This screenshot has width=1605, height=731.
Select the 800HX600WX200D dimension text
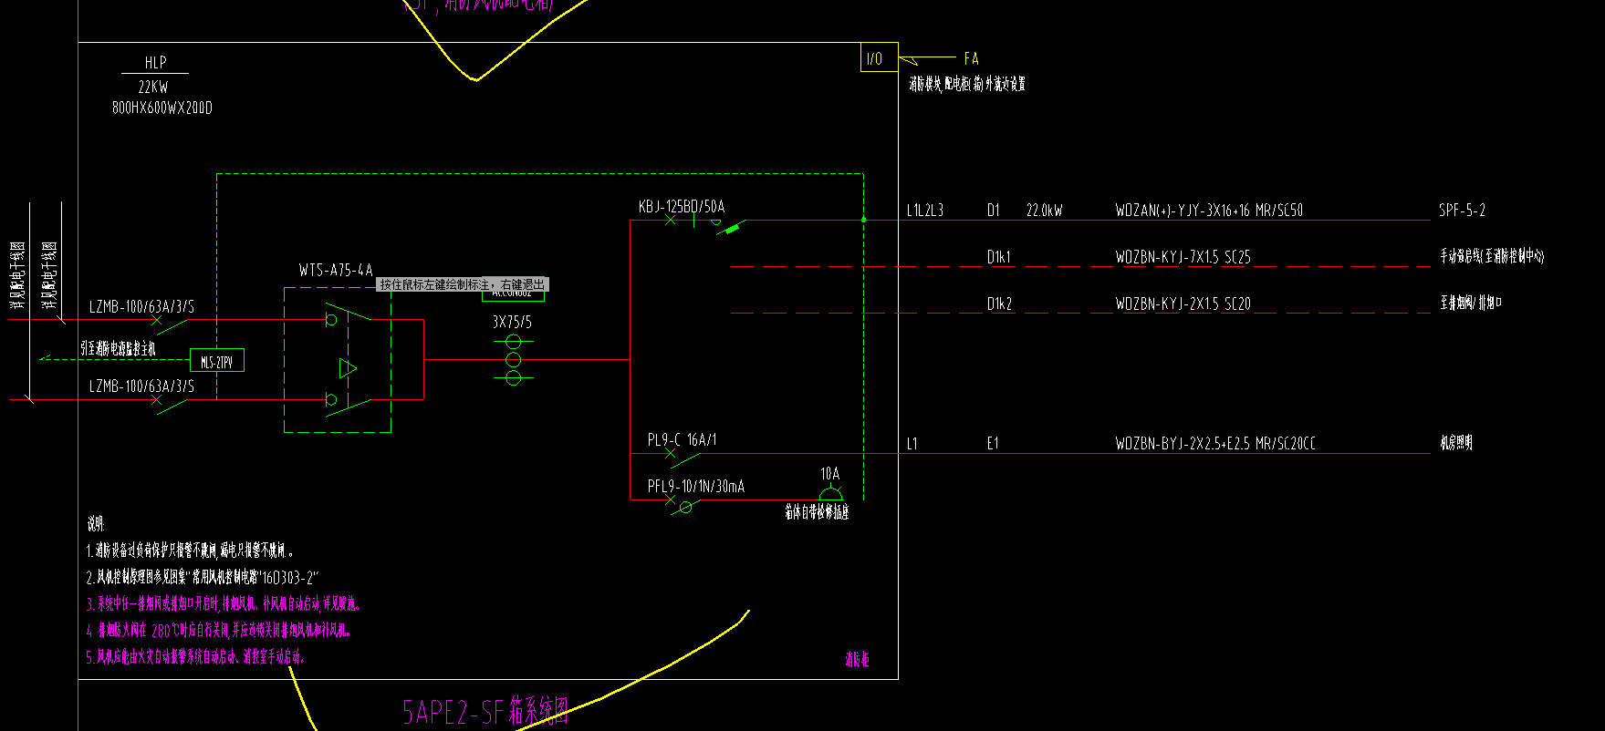(162, 108)
